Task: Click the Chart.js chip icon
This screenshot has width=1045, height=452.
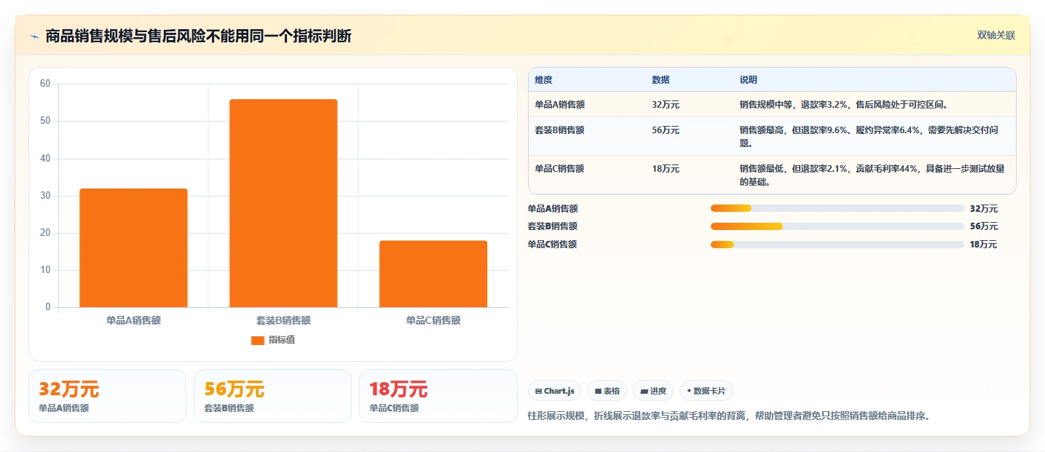Action: [538, 391]
